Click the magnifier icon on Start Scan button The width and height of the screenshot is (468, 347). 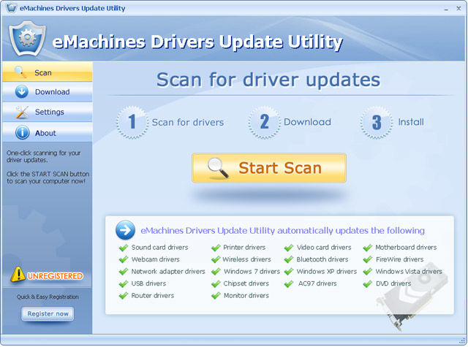click(219, 168)
